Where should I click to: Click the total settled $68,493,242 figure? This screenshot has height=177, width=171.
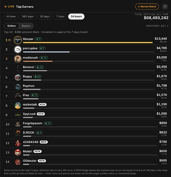[x=156, y=18]
